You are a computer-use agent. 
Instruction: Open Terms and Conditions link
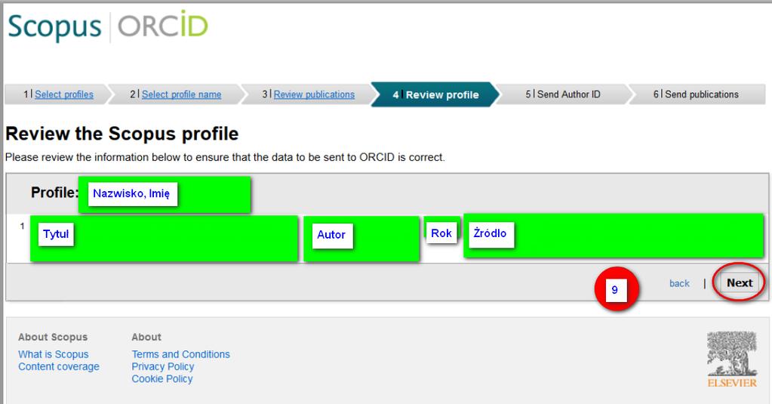[x=180, y=354]
